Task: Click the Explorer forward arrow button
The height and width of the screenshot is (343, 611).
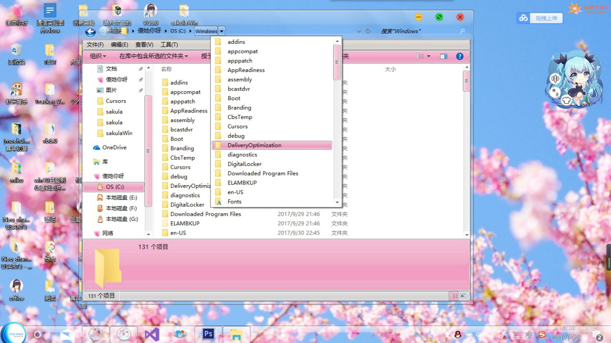Action: pos(104,31)
